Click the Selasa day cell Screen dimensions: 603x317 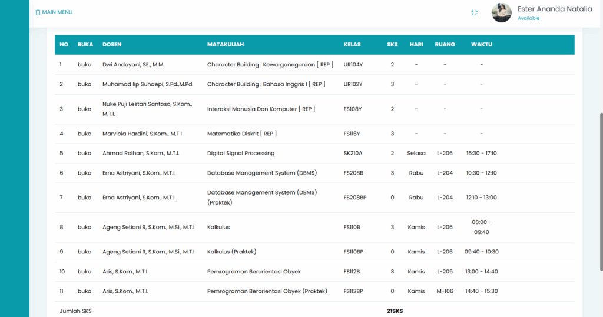click(x=416, y=154)
